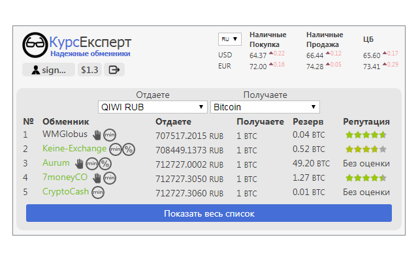Click the reserve value 49.20 BTC
The width and height of the screenshot is (418, 261).
[311, 163]
